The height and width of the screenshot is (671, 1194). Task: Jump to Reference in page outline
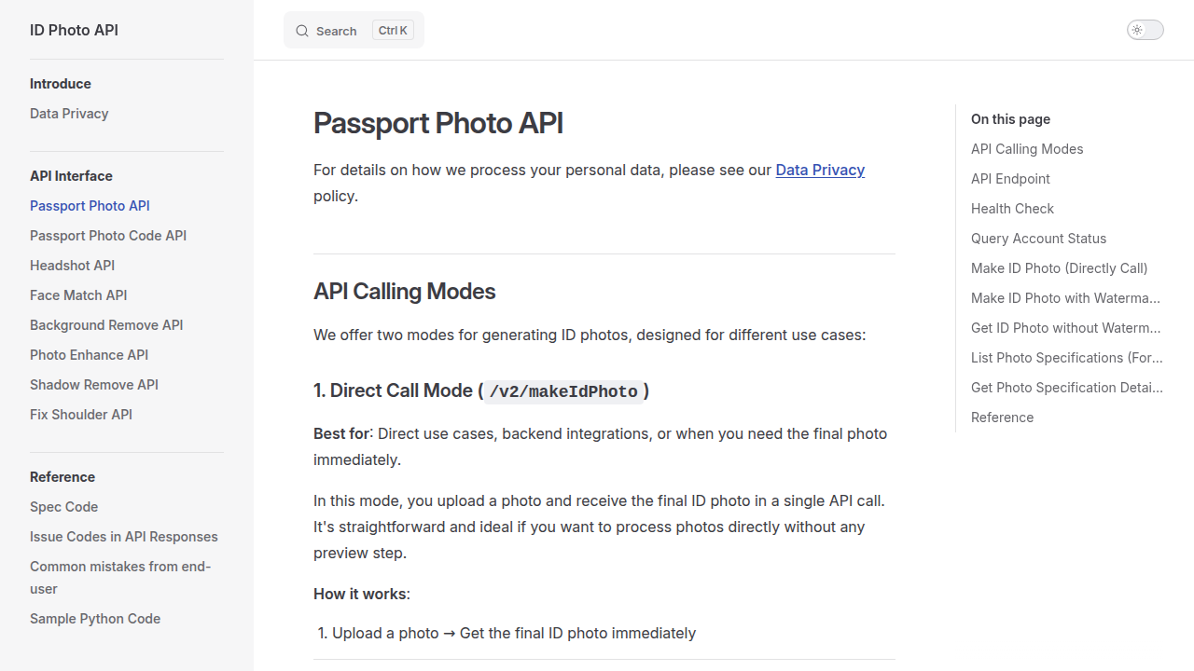pos(1002,418)
